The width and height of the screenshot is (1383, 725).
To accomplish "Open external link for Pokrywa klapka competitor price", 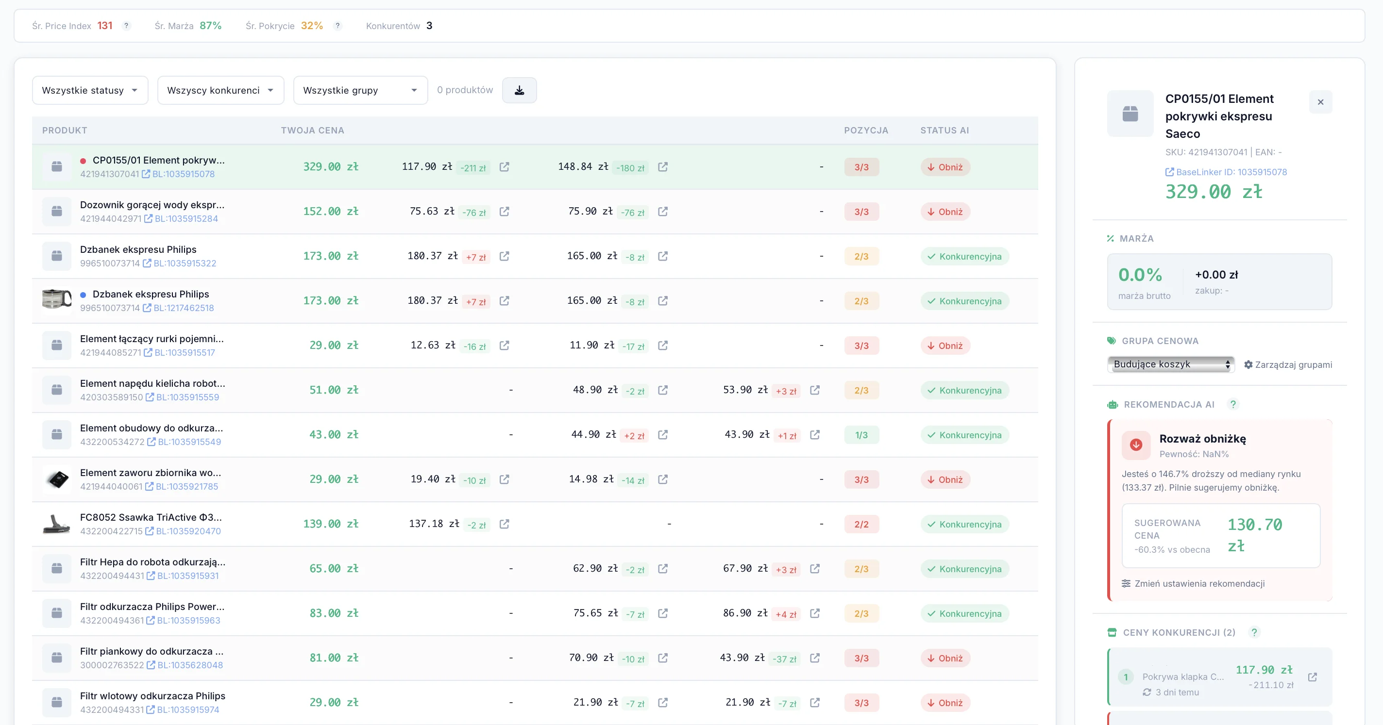I will (x=1314, y=677).
